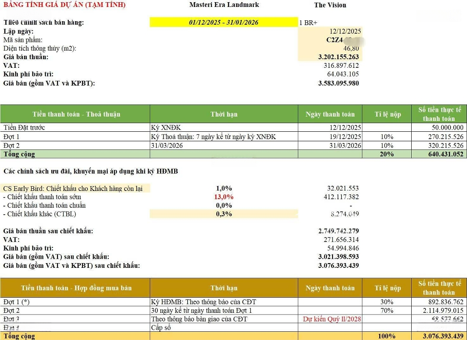The image size is (467, 340).
Task: Click the yellow sales policy date range cell
Action: pyautogui.click(x=224, y=22)
